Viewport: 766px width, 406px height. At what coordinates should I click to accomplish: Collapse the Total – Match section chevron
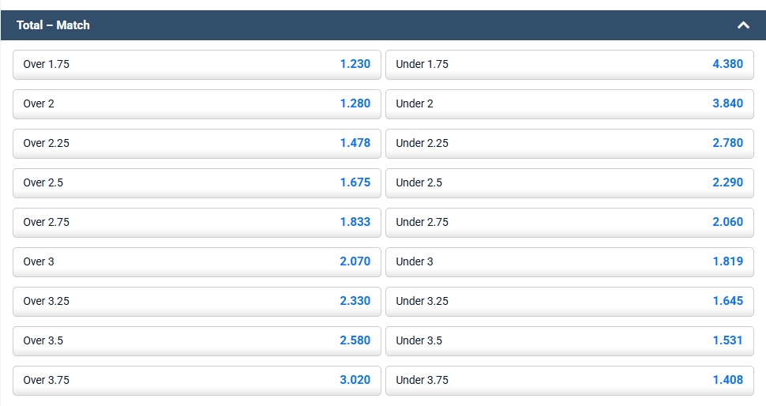coord(742,25)
